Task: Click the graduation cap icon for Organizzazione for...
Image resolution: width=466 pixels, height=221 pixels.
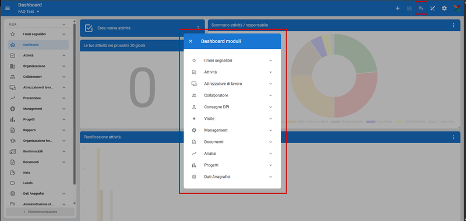Action: point(12,141)
